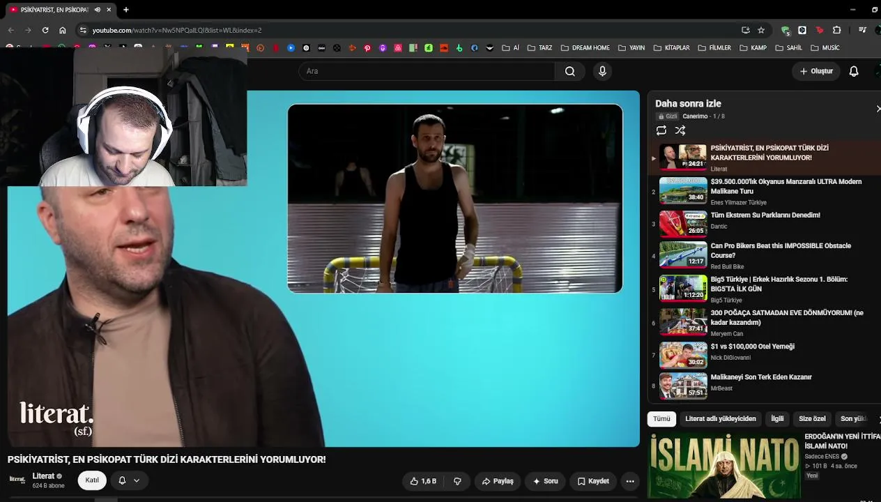Open Airbnb bookmark icon in bookmarks bar
Screen dimensions: 881x502
point(398,48)
